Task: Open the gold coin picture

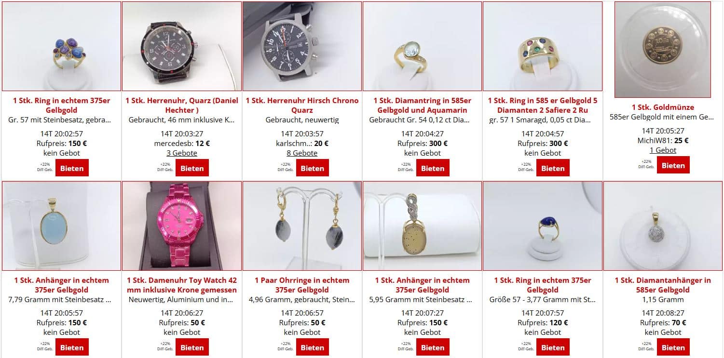Action: tap(663, 50)
